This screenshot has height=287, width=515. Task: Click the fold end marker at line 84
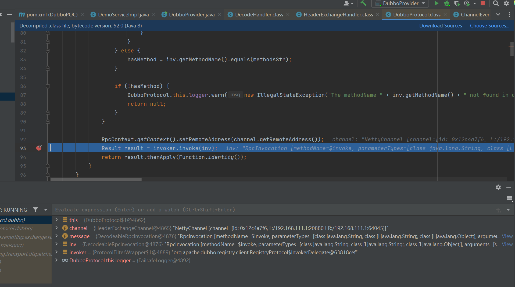click(x=48, y=68)
